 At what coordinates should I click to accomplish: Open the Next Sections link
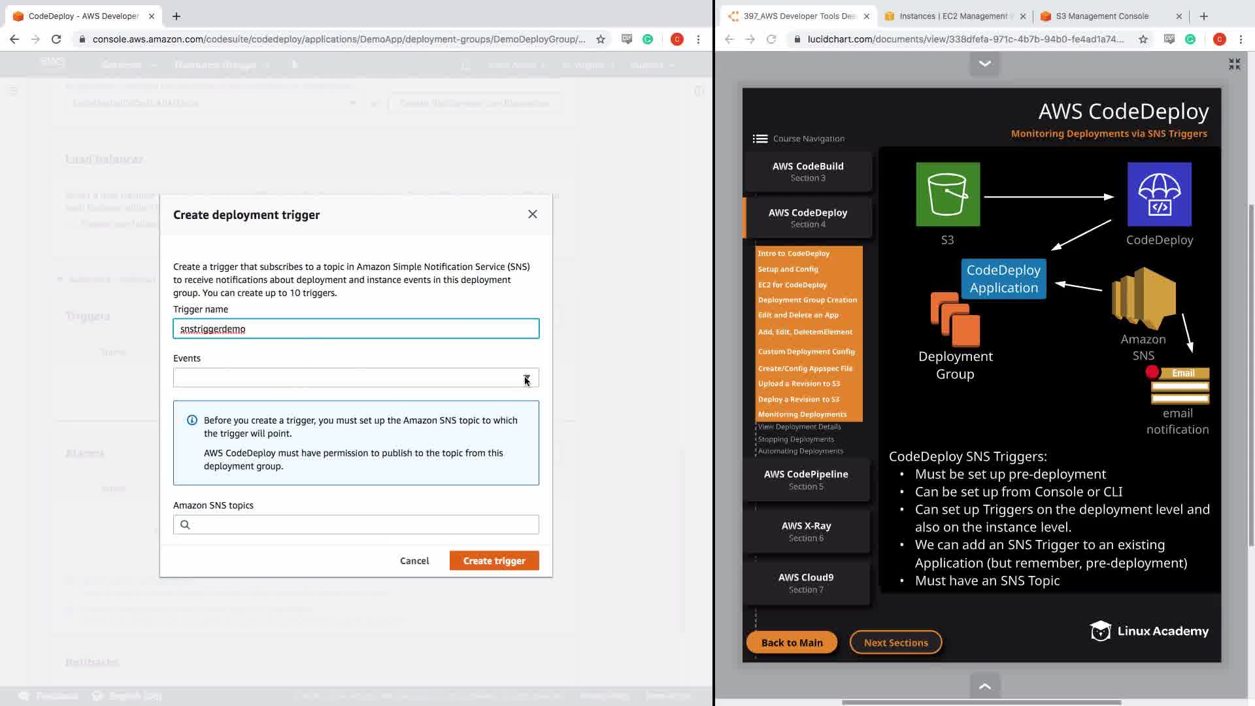coord(895,643)
